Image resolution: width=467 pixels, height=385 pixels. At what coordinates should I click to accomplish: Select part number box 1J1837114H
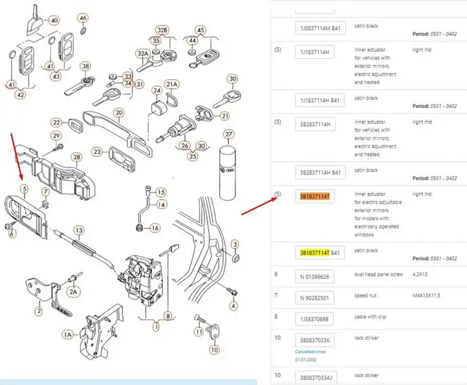314,52
